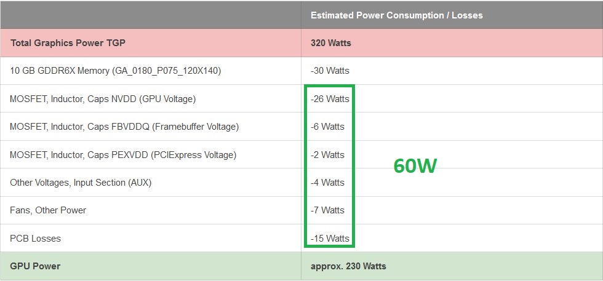Screen dimensions: 603x281
Task: Click the -15 Watts value
Action: pos(330,239)
